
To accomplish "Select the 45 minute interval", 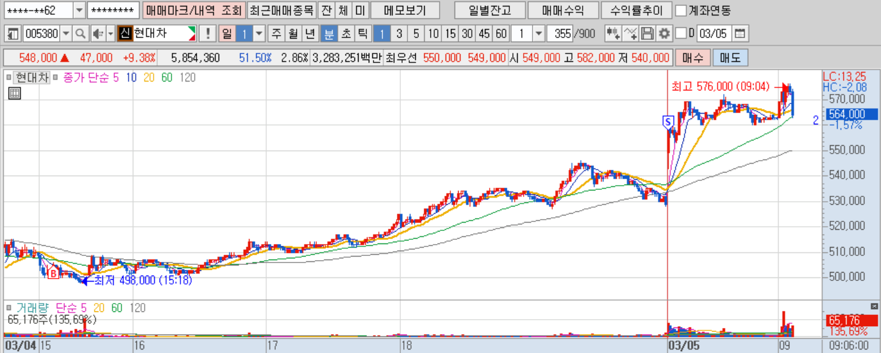I will (485, 33).
